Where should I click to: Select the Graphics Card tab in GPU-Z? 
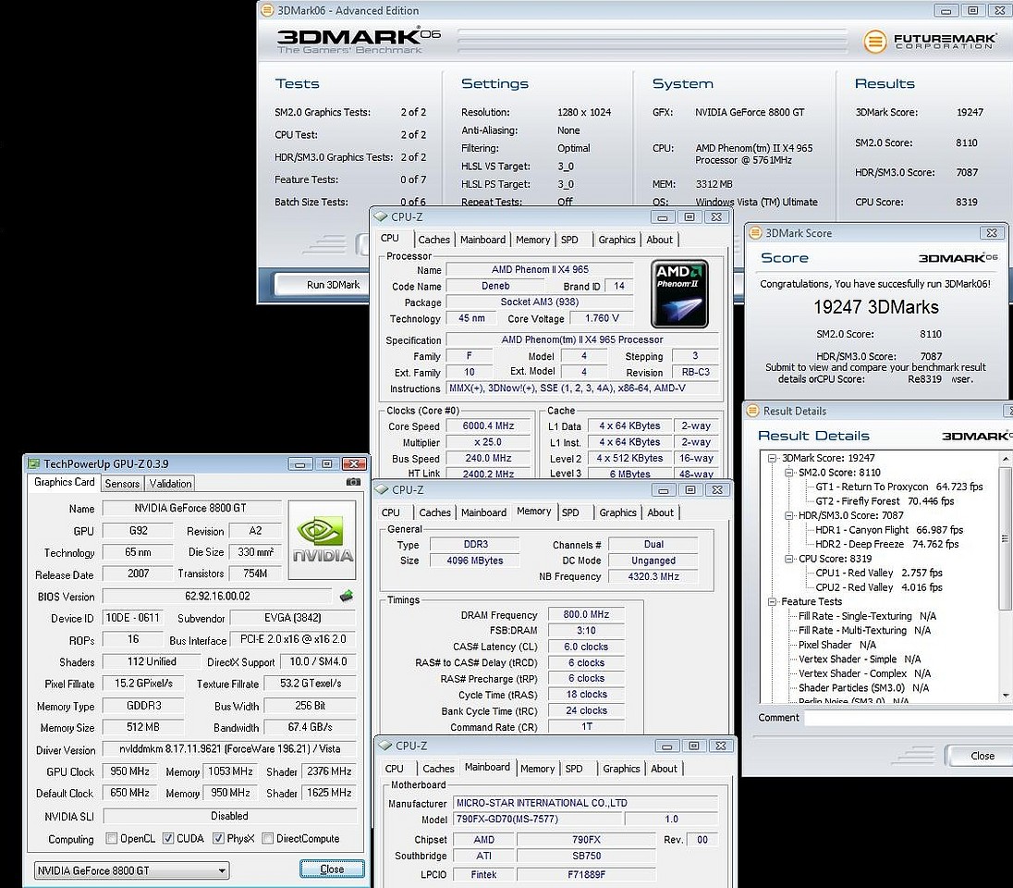click(x=64, y=482)
